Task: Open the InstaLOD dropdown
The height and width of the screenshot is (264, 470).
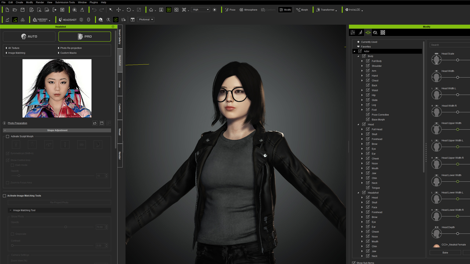Action: (354, 10)
